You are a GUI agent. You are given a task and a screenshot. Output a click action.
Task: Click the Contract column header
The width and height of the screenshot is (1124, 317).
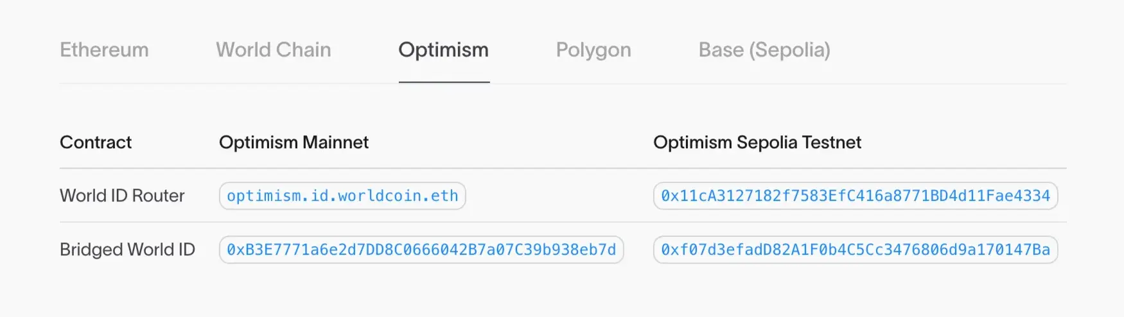[x=96, y=142]
